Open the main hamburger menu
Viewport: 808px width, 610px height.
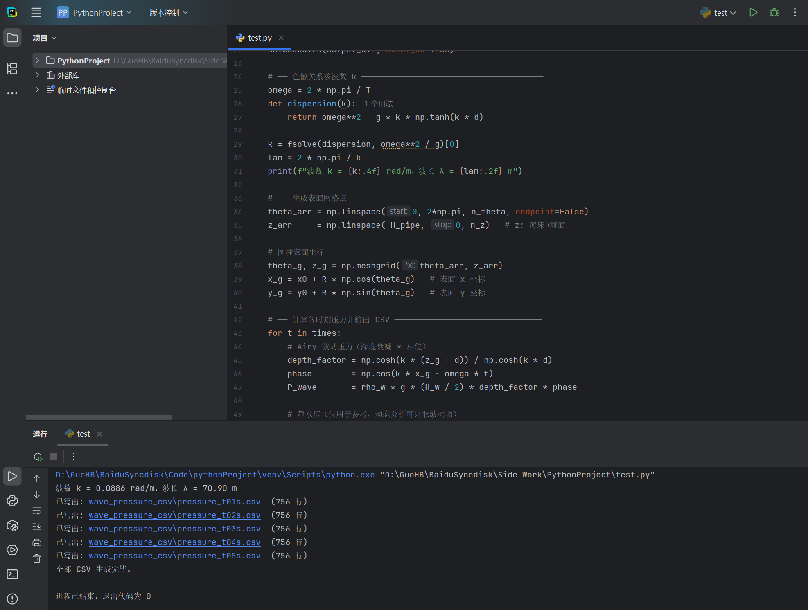pyautogui.click(x=36, y=12)
